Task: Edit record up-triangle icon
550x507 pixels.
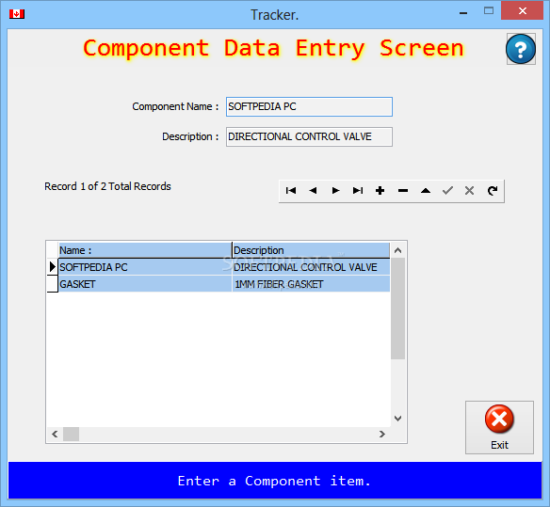Action: pyautogui.click(x=425, y=191)
